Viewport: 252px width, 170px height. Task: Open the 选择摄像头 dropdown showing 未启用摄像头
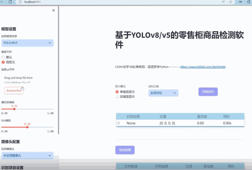(27, 156)
